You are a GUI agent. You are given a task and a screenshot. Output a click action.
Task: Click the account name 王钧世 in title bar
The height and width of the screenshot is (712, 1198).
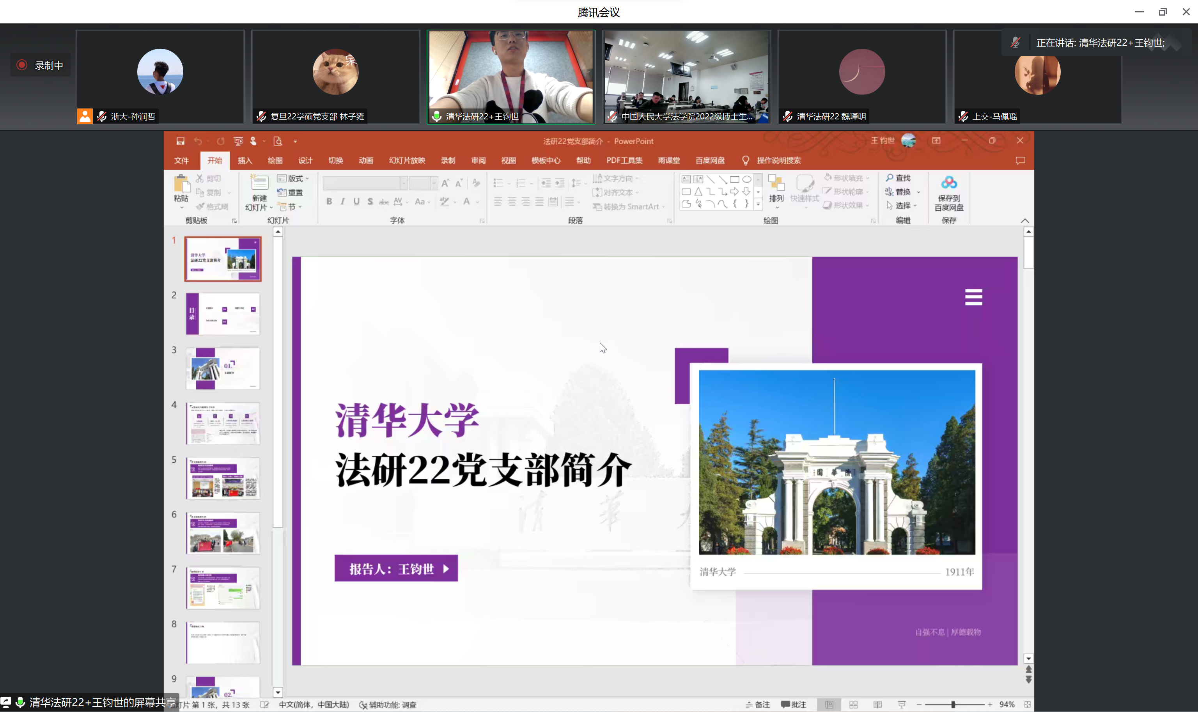tap(883, 140)
